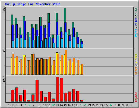Image resolution: width=139 pixels, height=108 pixels.
Task: Click the 'Pages' legend label
Action: click(136, 33)
